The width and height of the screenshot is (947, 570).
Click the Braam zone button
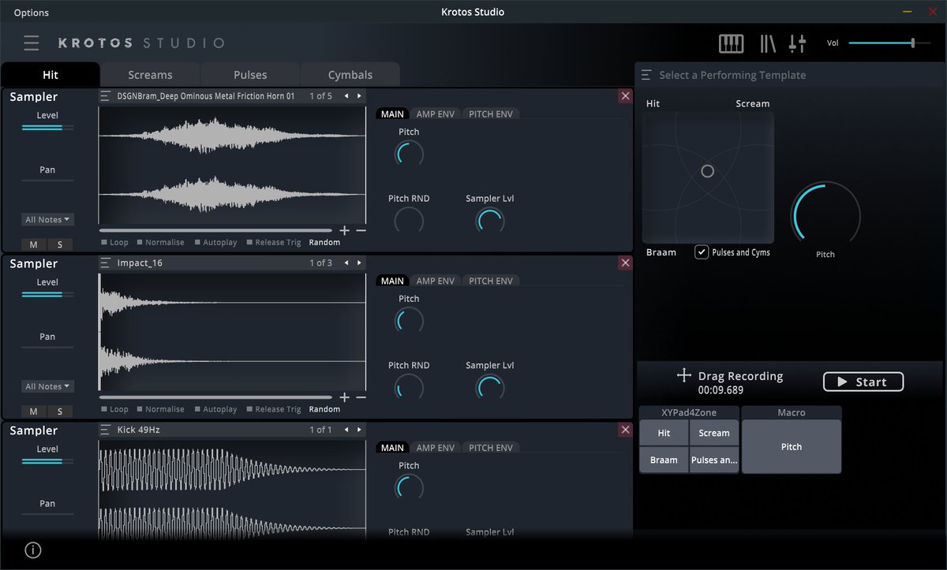664,460
